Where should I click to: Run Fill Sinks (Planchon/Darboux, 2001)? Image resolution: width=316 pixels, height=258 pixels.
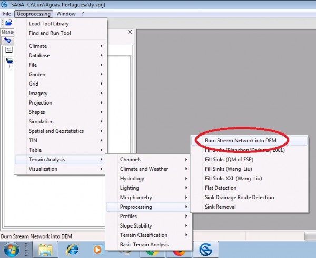click(x=249, y=150)
